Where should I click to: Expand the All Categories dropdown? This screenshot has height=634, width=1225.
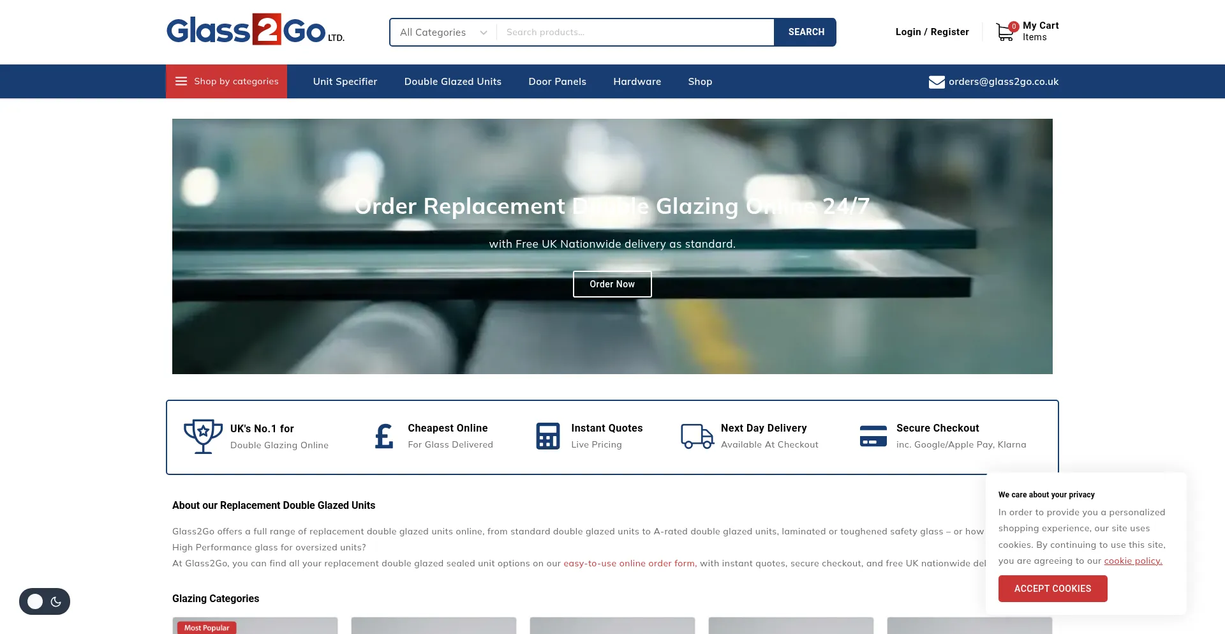point(443,33)
